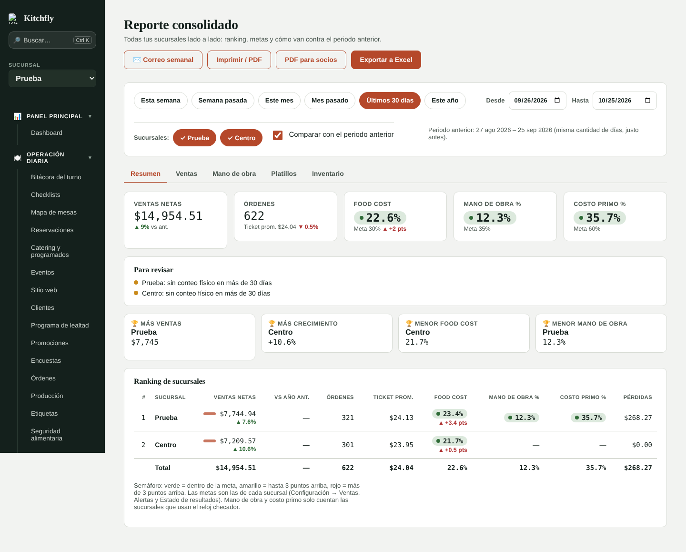The height and width of the screenshot is (552, 686).
Task: Click the Ventas Netas column header
Action: pos(235,397)
